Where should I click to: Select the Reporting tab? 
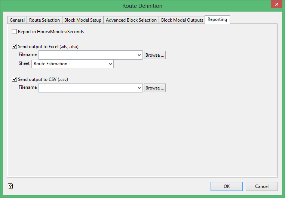(x=217, y=19)
